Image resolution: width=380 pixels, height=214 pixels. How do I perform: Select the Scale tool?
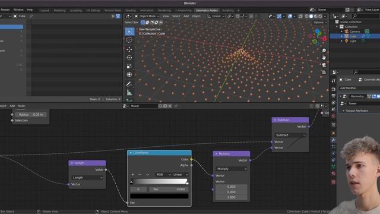click(x=129, y=66)
